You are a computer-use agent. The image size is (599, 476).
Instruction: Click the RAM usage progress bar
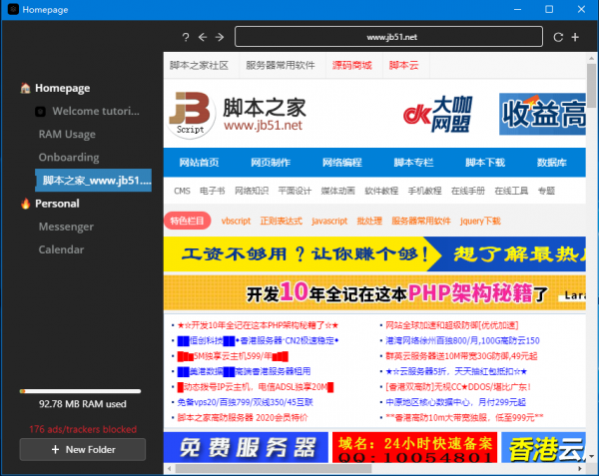coord(81,391)
